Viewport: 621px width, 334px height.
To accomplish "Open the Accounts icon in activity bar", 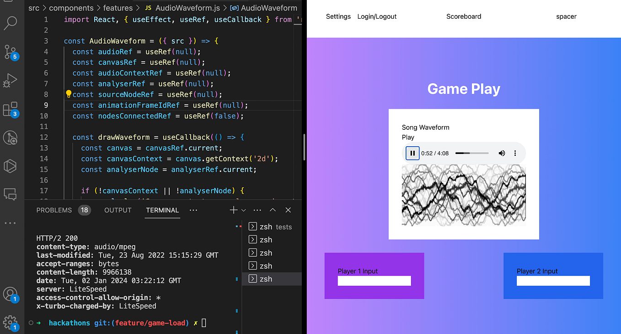I will [10, 294].
